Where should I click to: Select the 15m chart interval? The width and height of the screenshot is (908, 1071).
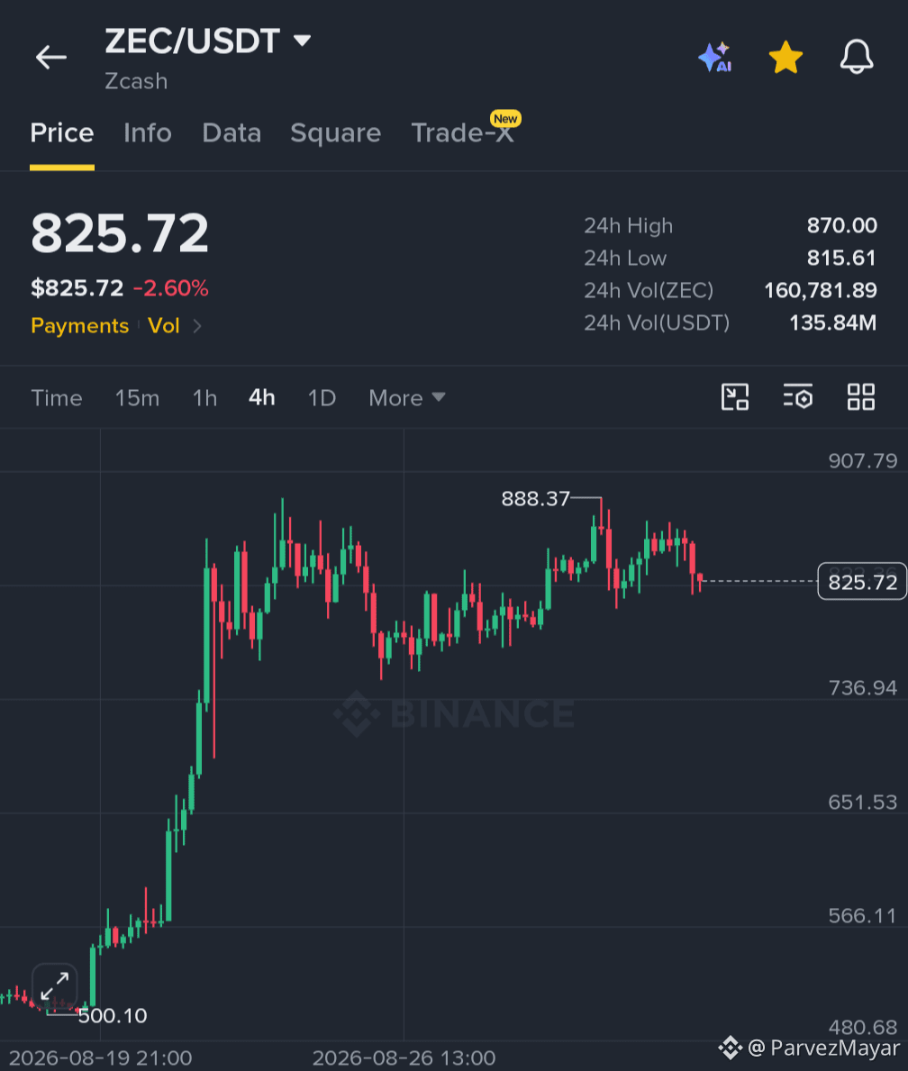[x=137, y=397]
